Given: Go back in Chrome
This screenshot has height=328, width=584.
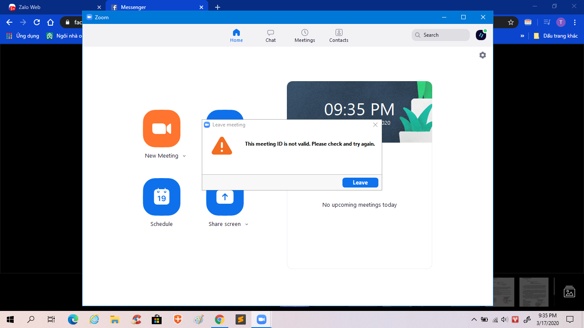Looking at the screenshot, I should click(9, 22).
